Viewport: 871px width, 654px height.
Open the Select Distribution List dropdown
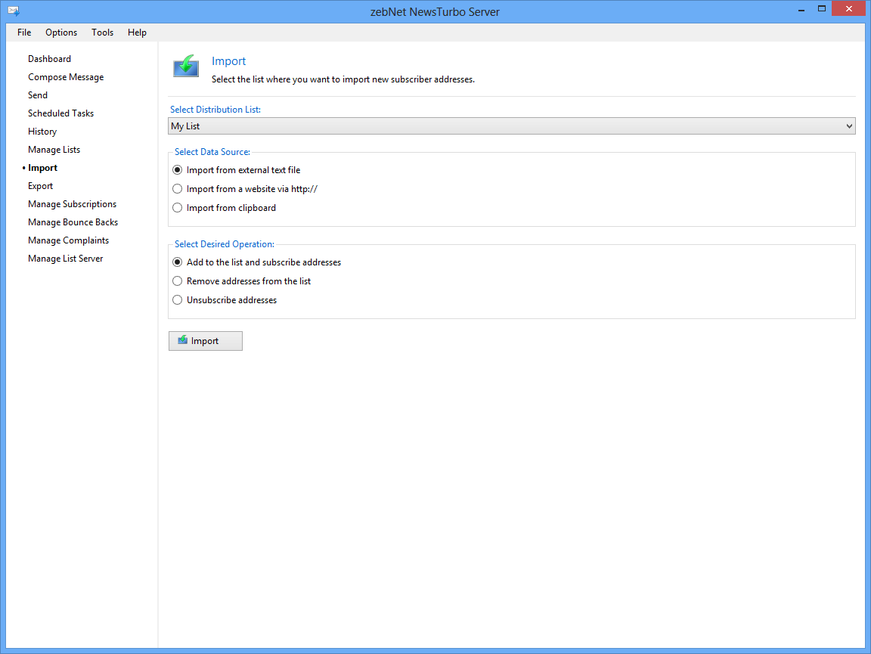[x=511, y=126]
